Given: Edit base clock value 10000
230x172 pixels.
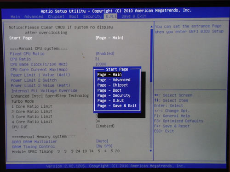Looking at the screenshot, I should (x=101, y=64).
